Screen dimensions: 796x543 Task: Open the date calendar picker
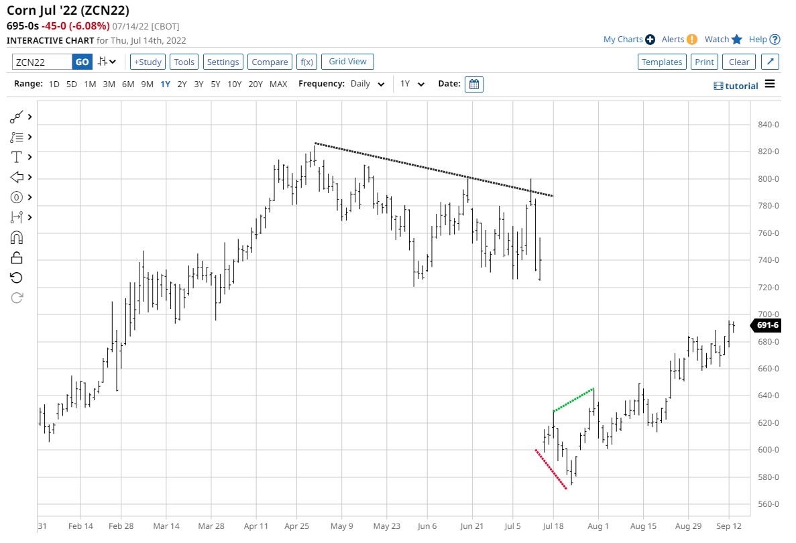(473, 84)
